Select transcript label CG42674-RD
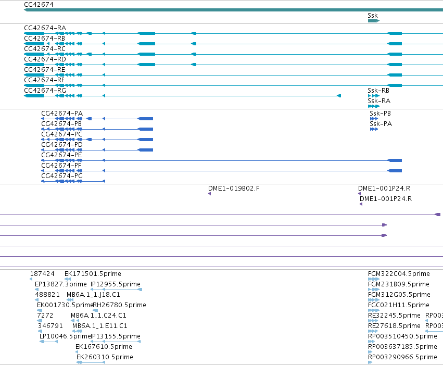443x365 pixels. pos(45,59)
